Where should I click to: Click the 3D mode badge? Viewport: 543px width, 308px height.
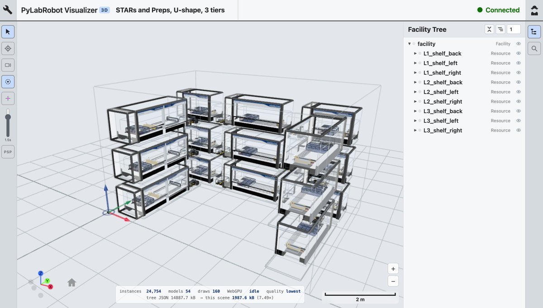point(104,10)
